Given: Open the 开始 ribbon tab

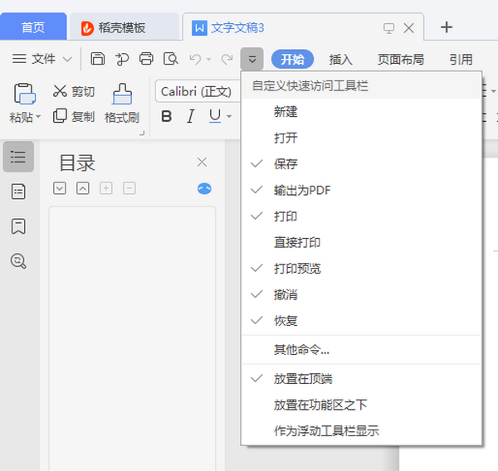Looking at the screenshot, I should pyautogui.click(x=292, y=60).
